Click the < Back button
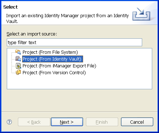 pyautogui.click(x=34, y=122)
